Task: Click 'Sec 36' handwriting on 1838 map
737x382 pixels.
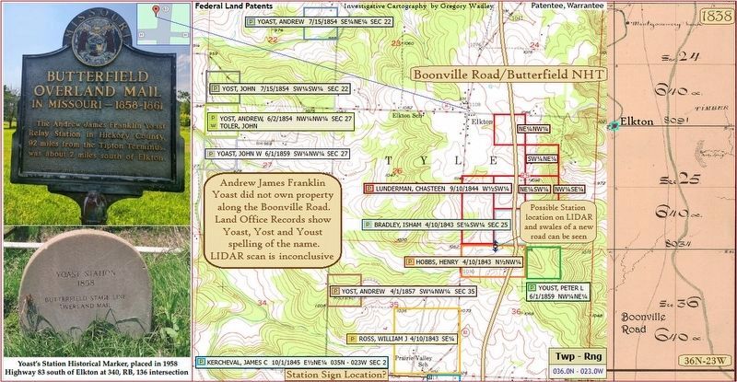Action: pyautogui.click(x=679, y=303)
